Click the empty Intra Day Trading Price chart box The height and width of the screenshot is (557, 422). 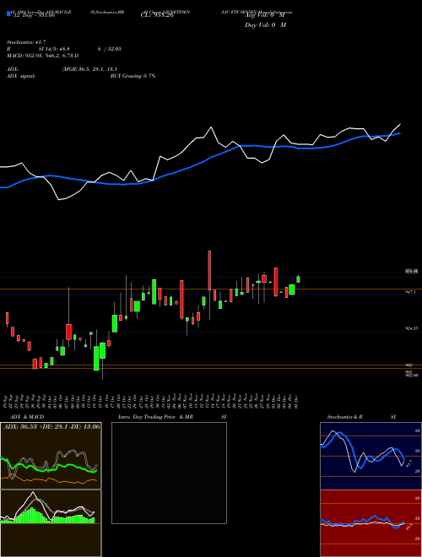click(169, 473)
